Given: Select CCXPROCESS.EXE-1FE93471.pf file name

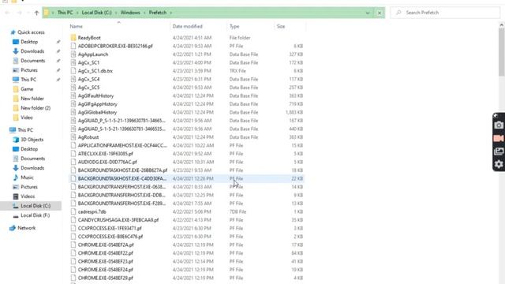Looking at the screenshot, I should pos(110,228).
